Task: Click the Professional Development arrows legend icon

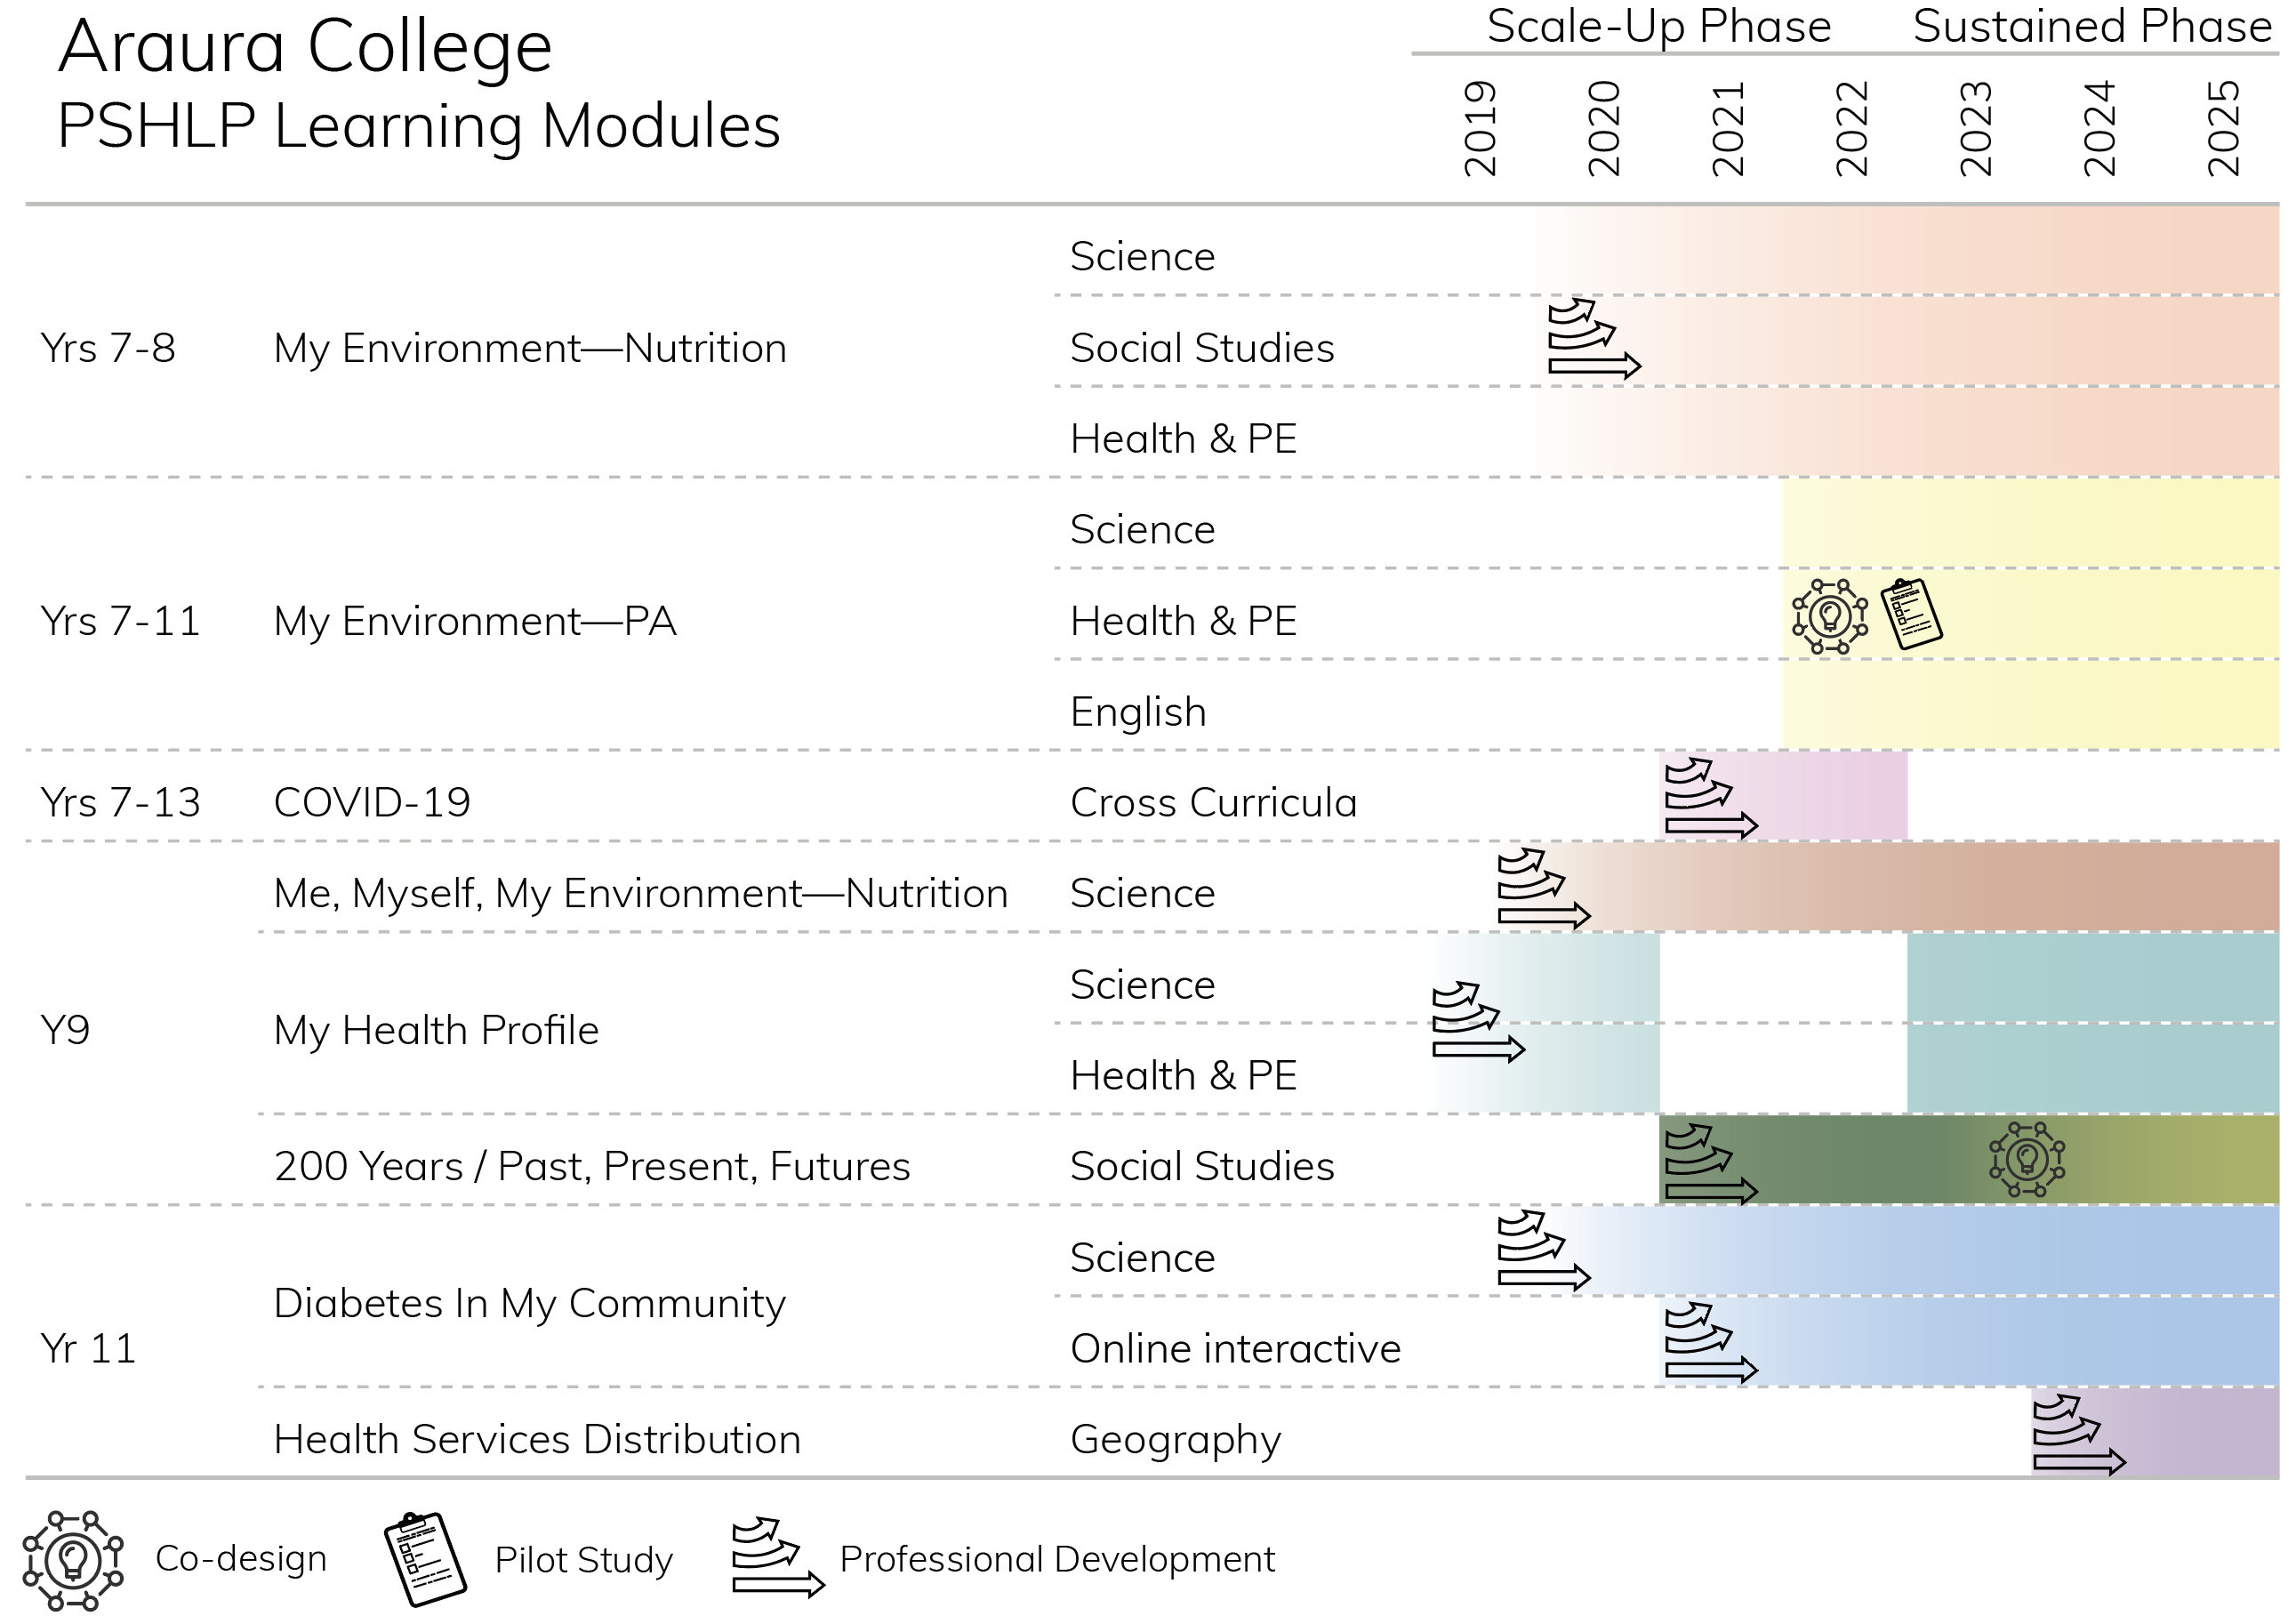Action: coord(778,1558)
